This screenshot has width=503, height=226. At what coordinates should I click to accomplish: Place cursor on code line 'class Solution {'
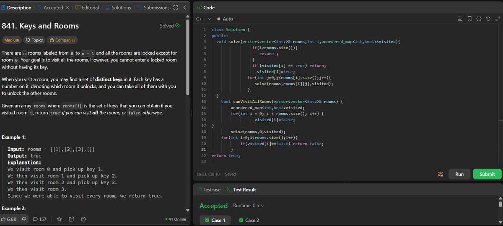pos(231,30)
